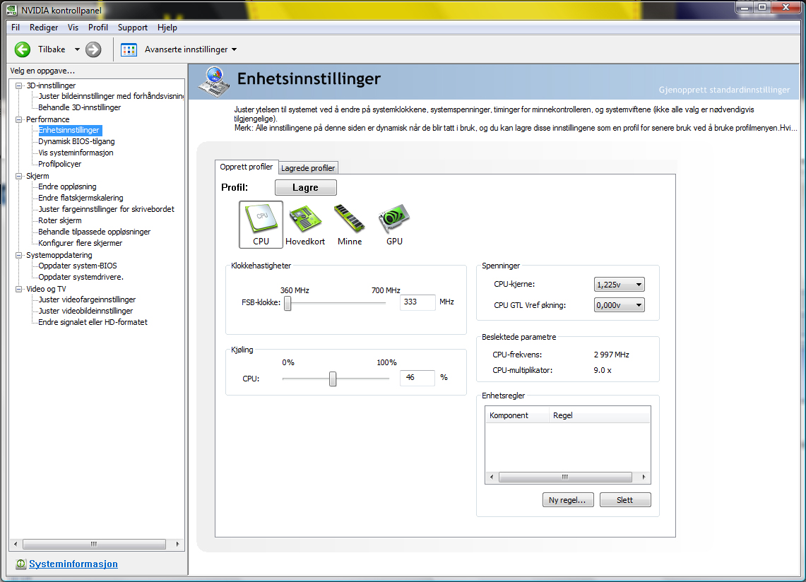The width and height of the screenshot is (806, 582).
Task: Select Juster videobildeinnstillinger
Action: (85, 311)
